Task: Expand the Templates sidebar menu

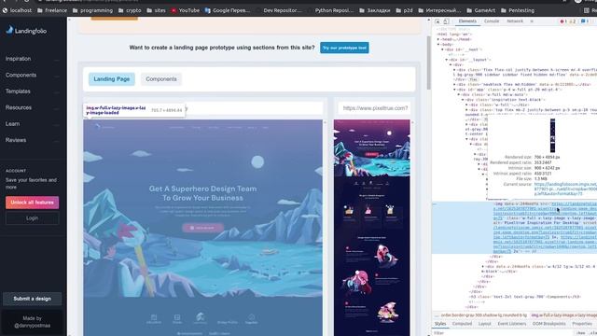Action: [x=33, y=91]
